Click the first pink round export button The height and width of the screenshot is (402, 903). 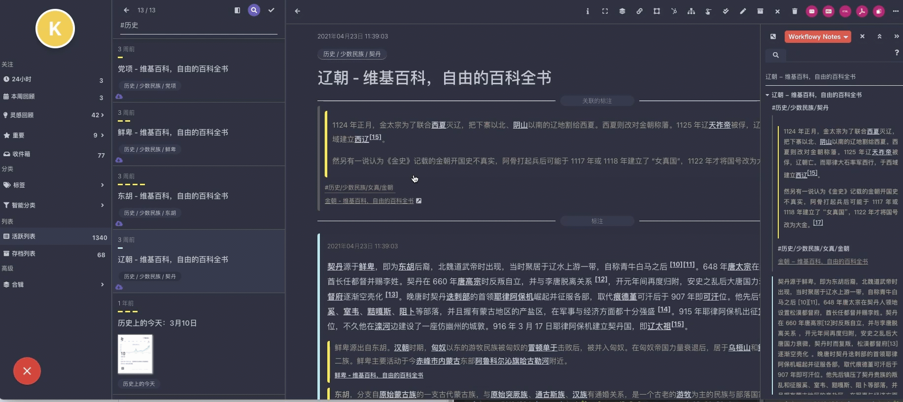point(812,11)
